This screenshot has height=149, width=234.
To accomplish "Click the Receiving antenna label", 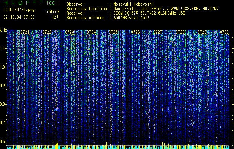I will point(86,18).
